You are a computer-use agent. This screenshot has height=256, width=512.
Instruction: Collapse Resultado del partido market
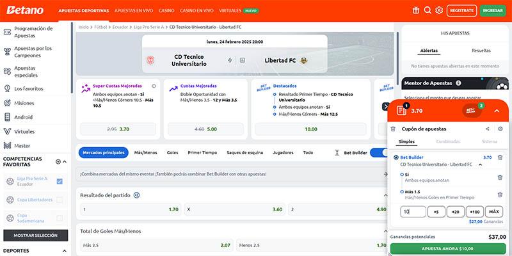386,195
